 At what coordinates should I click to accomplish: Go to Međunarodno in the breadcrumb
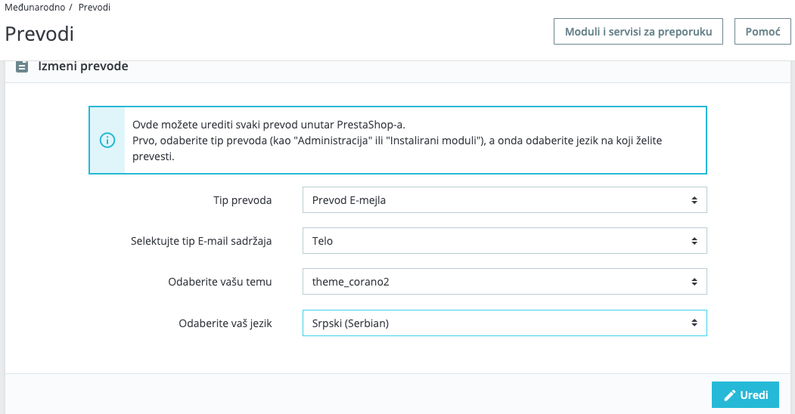pos(35,7)
